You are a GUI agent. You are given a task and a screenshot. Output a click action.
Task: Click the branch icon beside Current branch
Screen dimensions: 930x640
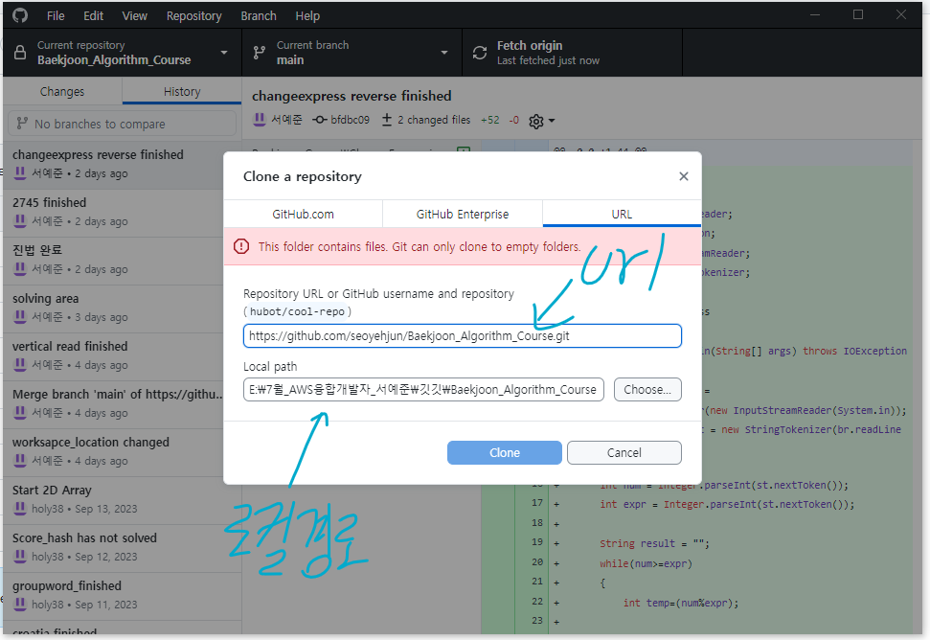pos(260,53)
